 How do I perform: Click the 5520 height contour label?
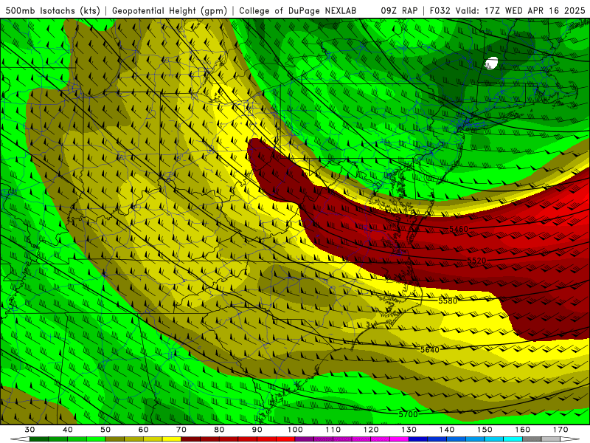(x=476, y=261)
